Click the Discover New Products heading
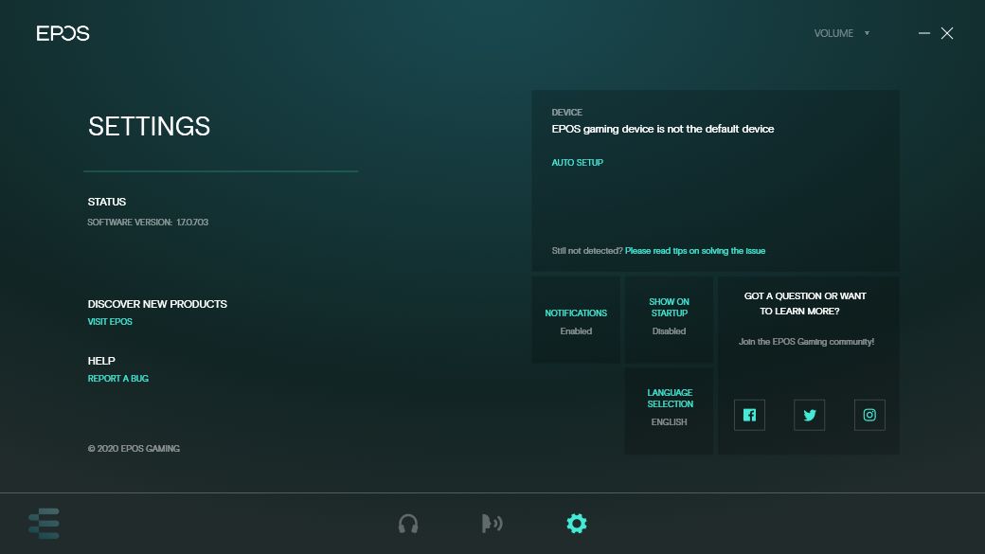The width and height of the screenshot is (985, 554). [x=157, y=304]
